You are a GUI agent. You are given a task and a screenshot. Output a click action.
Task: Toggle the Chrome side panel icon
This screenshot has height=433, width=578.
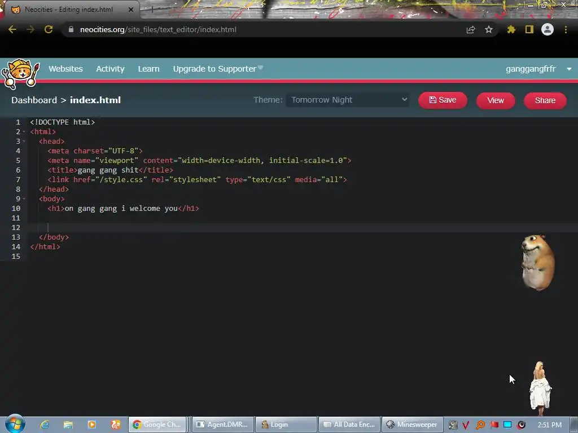click(529, 29)
